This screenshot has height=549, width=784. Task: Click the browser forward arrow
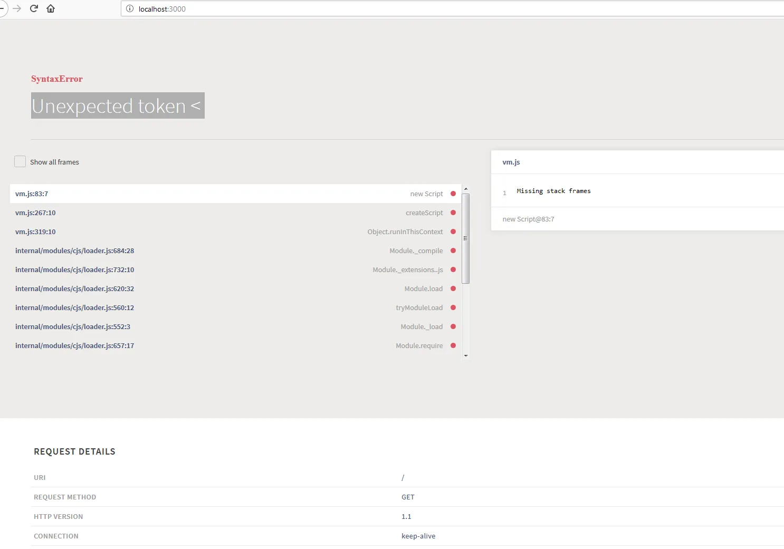[x=17, y=8]
